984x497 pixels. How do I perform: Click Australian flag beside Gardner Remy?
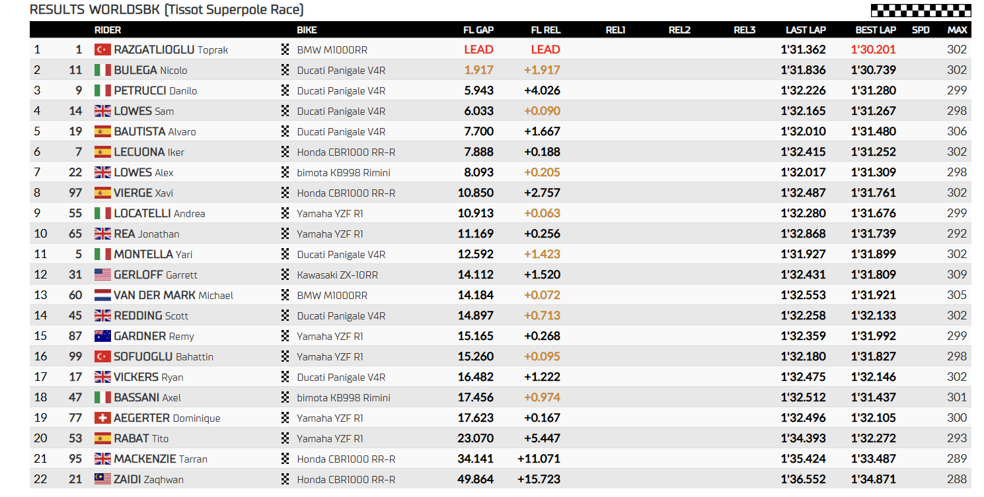[x=102, y=336]
